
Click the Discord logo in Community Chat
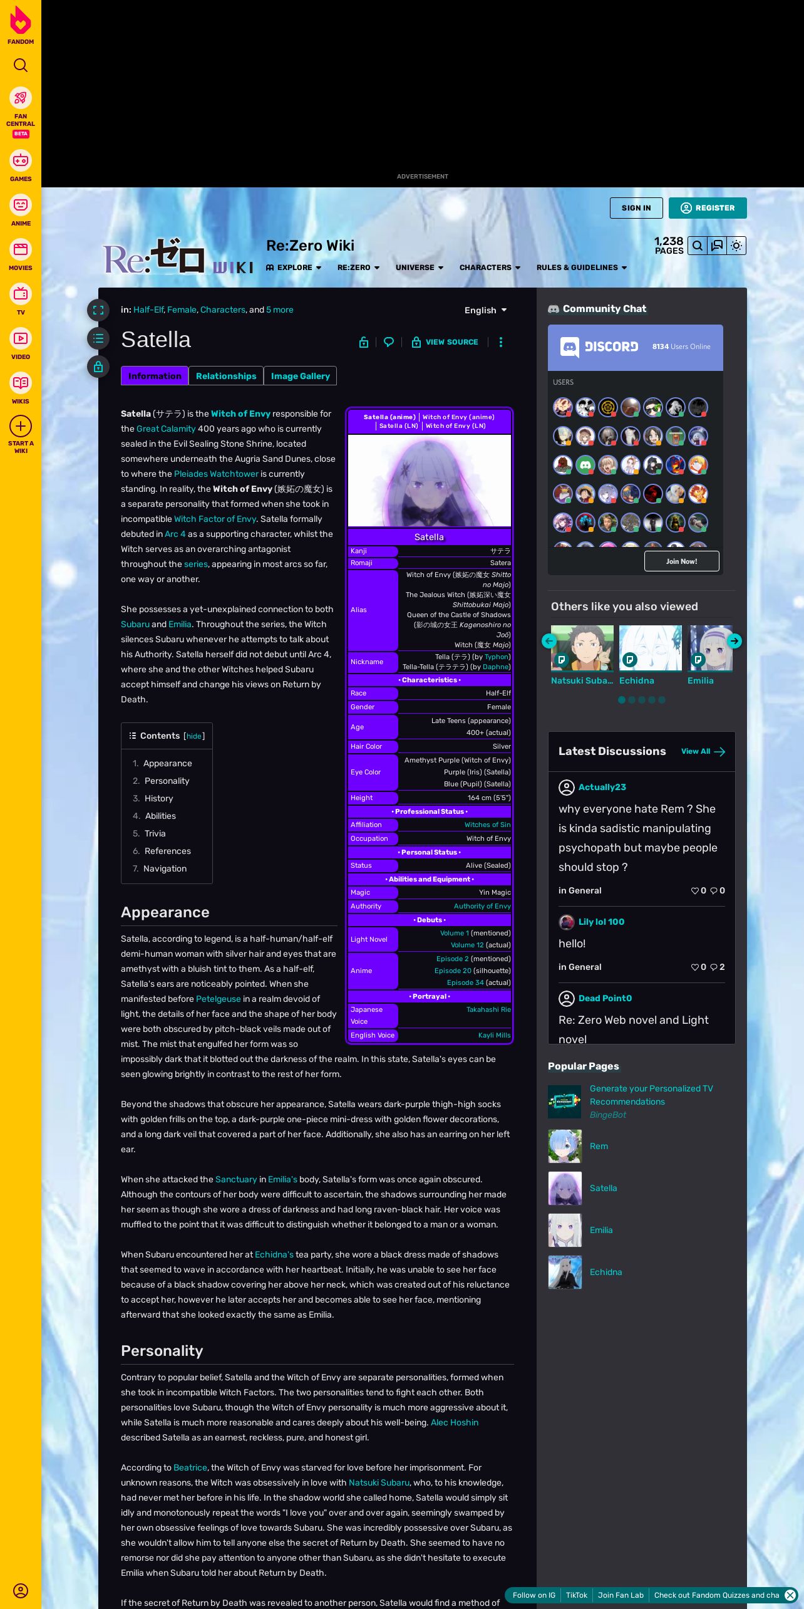(x=599, y=346)
